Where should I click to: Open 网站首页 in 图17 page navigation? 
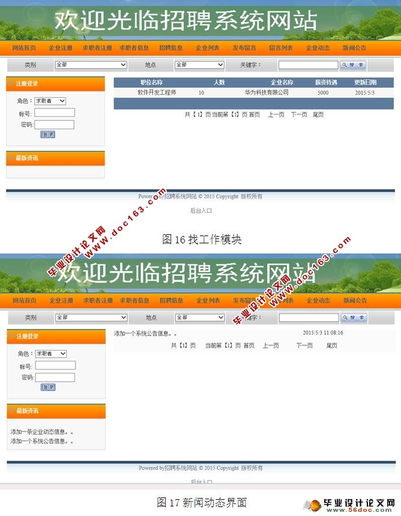coord(25,300)
